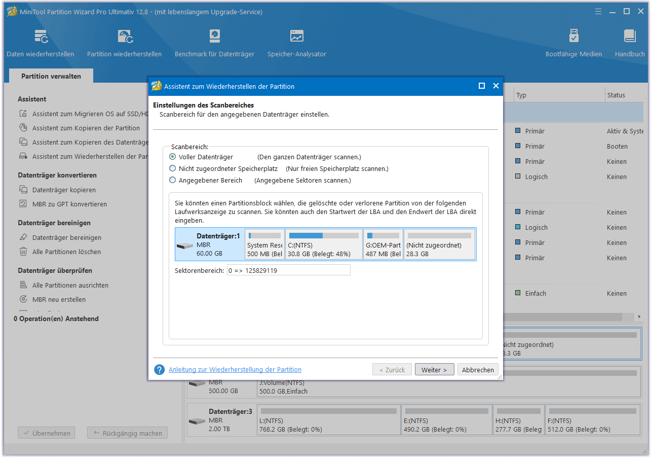Click the Sektorenbereich input field

(289, 270)
